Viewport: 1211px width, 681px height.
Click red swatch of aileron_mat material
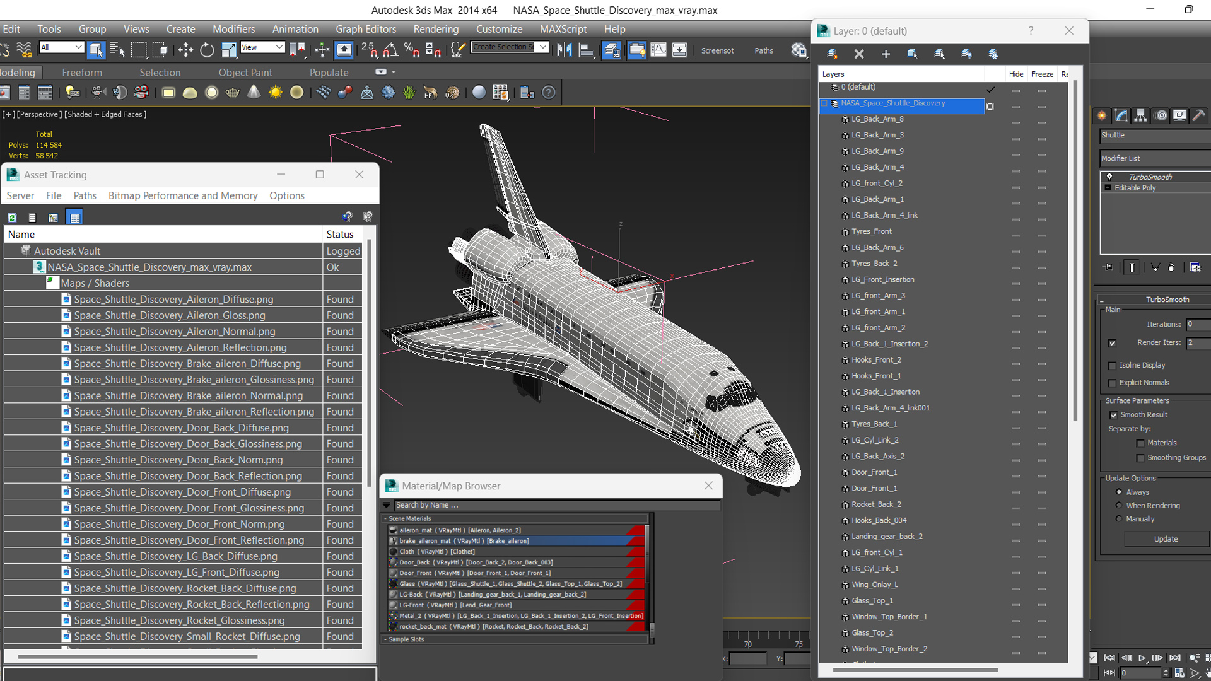click(x=636, y=530)
